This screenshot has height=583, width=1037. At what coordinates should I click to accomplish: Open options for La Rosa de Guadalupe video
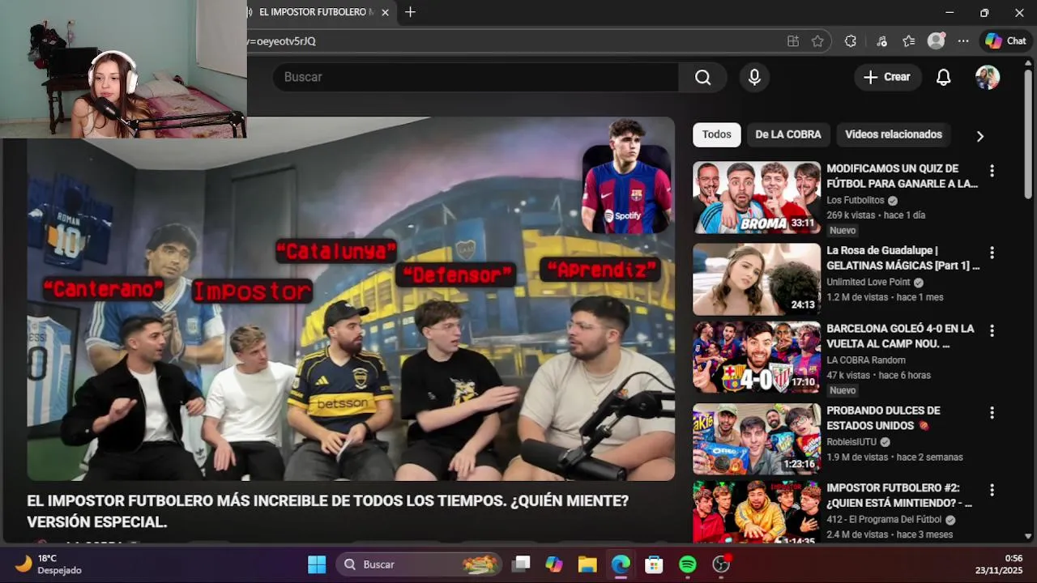pyautogui.click(x=992, y=253)
